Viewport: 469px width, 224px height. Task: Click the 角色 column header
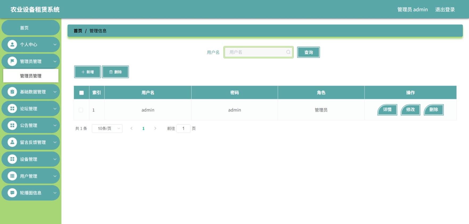click(321, 93)
